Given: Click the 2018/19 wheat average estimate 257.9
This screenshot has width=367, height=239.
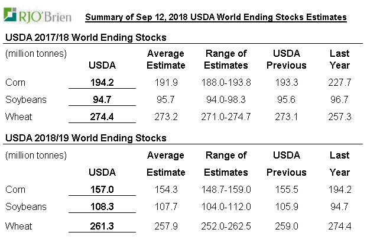Looking at the screenshot, I should point(165,227).
